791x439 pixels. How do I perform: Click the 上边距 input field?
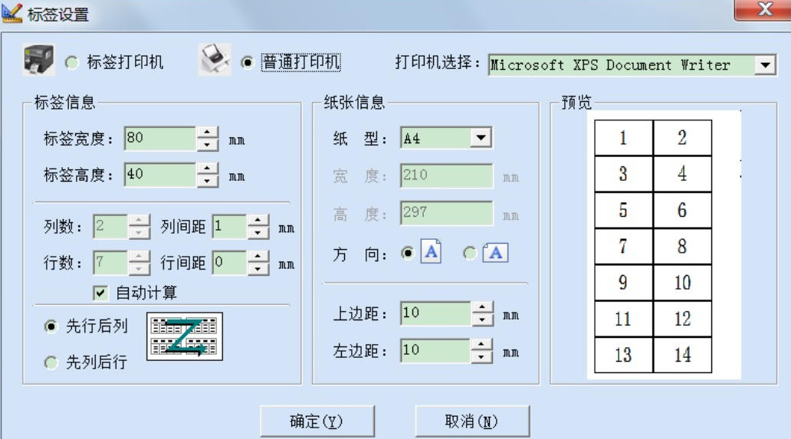coord(436,313)
